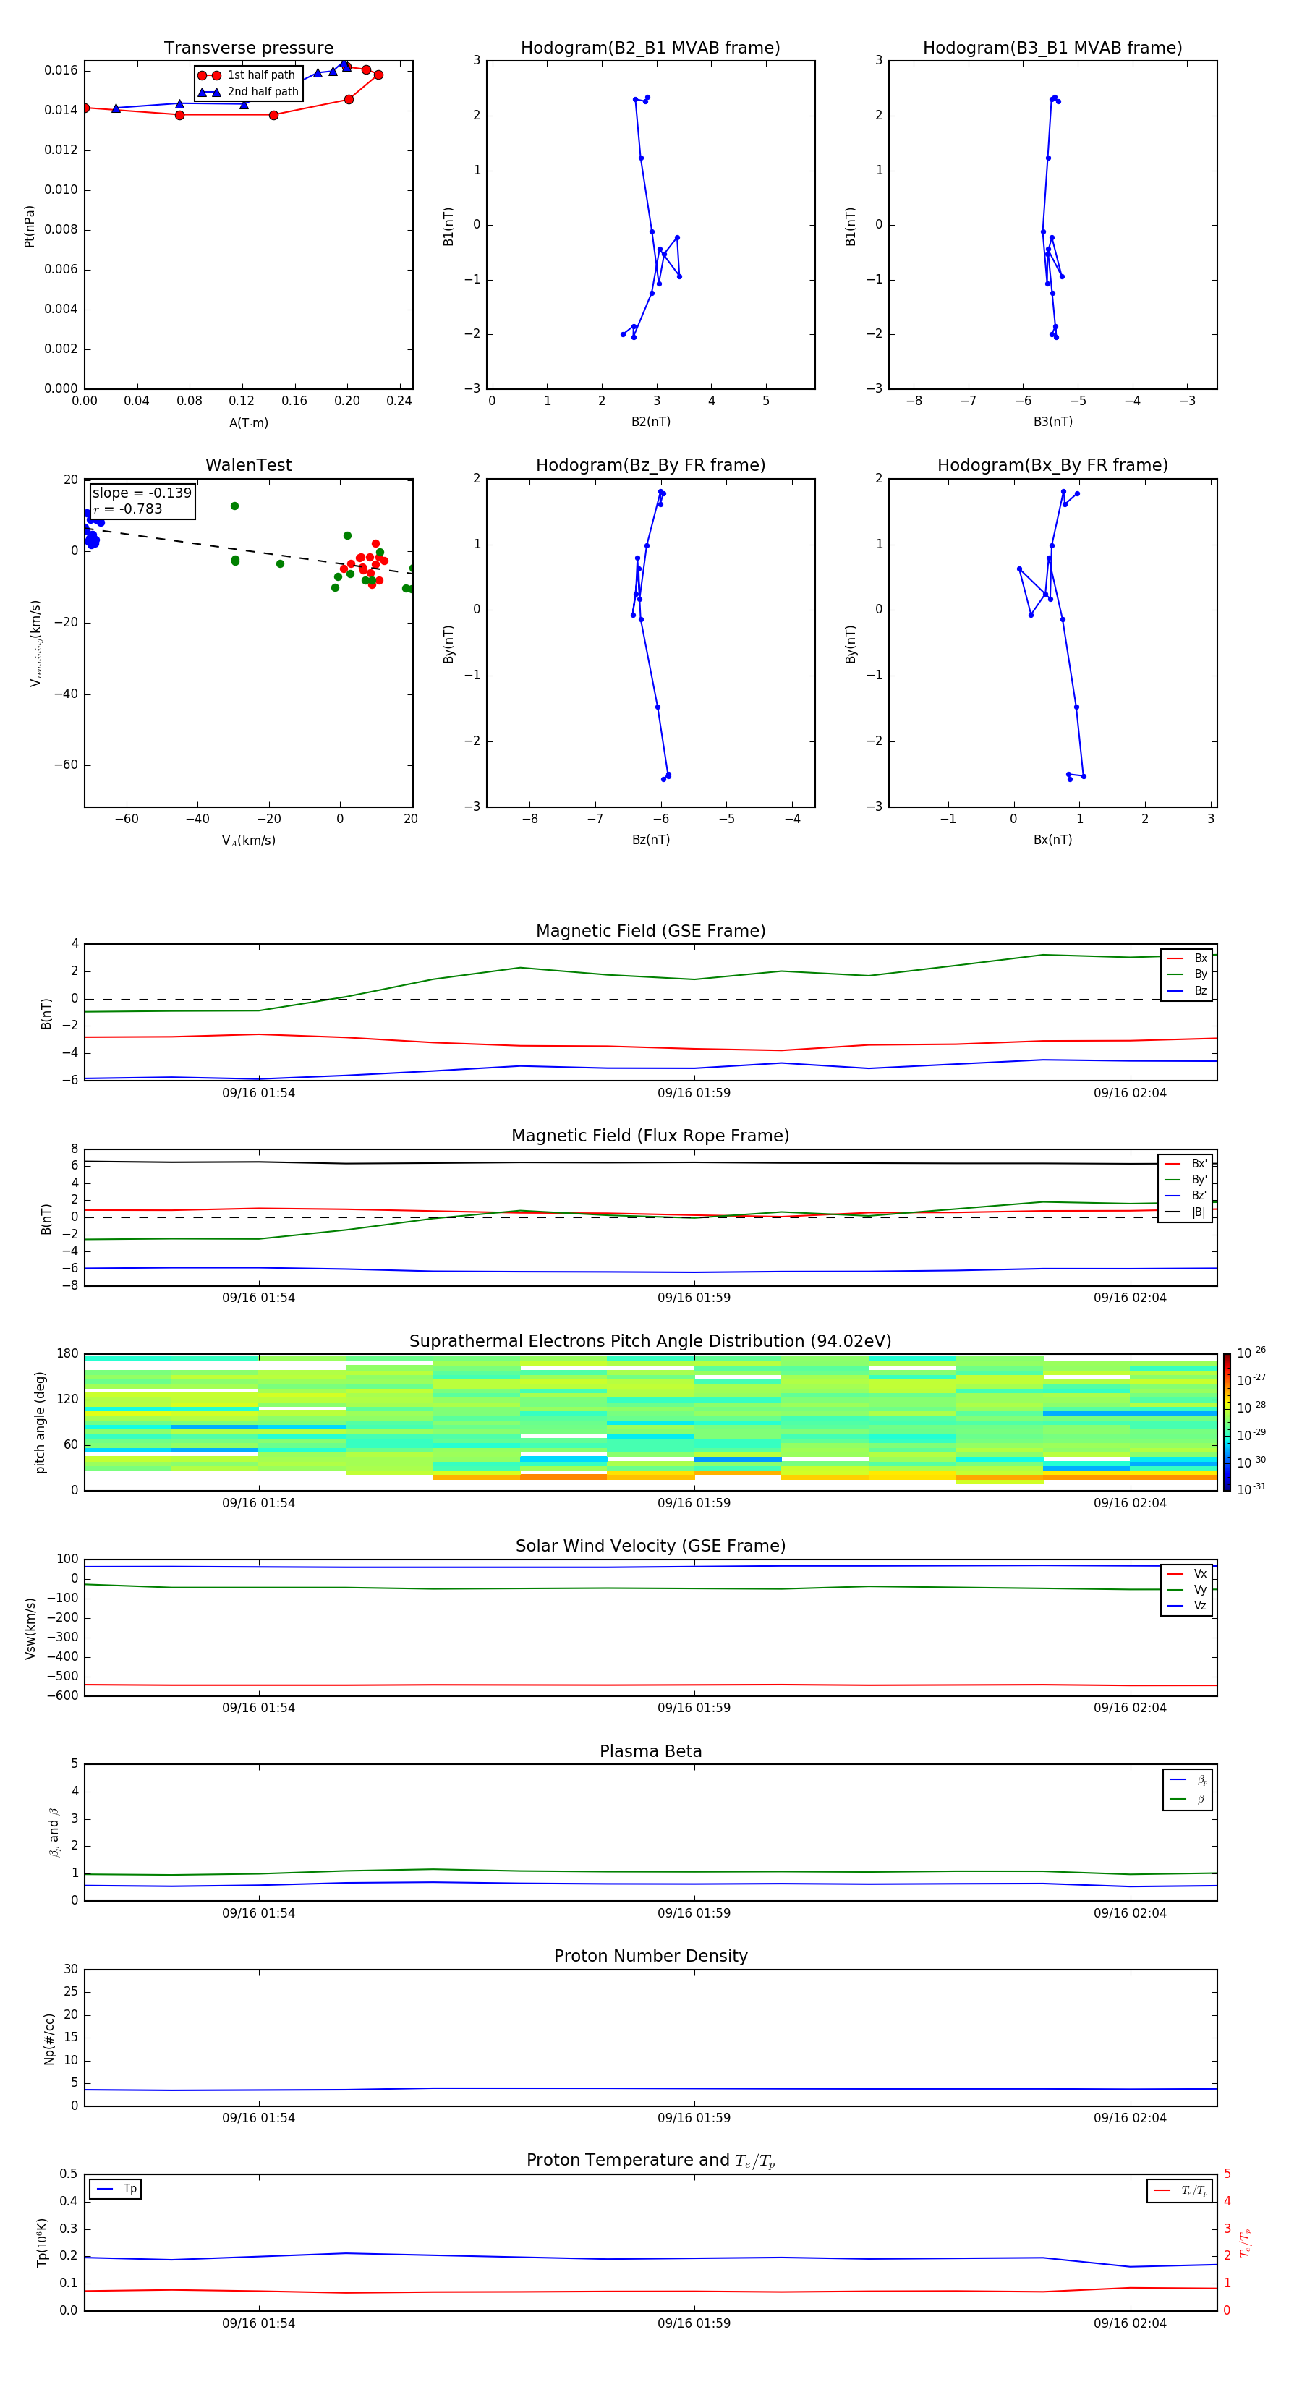
Task: Click "By" in the GSE magnetic field legend
Action: (1200, 974)
